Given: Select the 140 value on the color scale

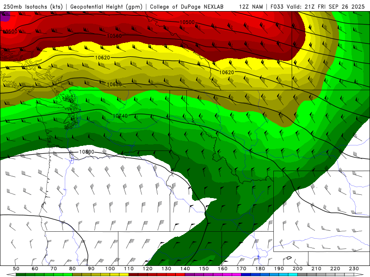Looking at the screenshot, I should [185, 269].
